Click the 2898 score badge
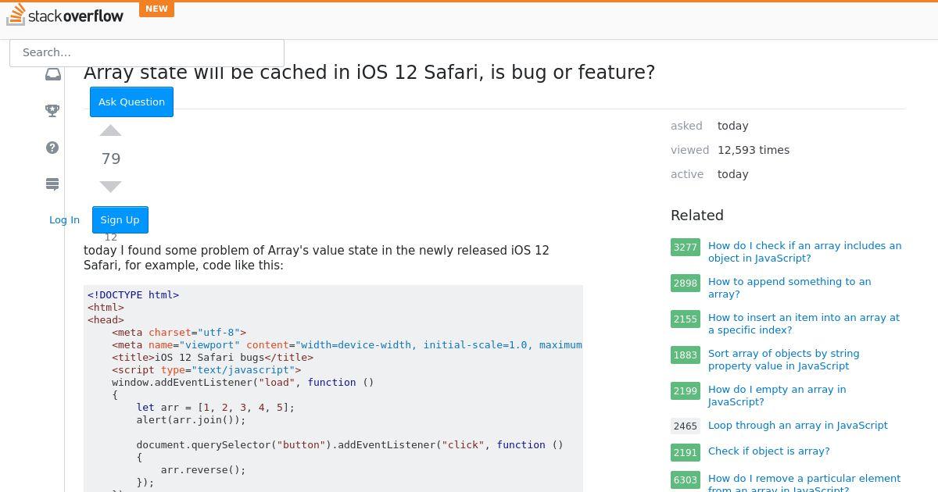 click(686, 283)
